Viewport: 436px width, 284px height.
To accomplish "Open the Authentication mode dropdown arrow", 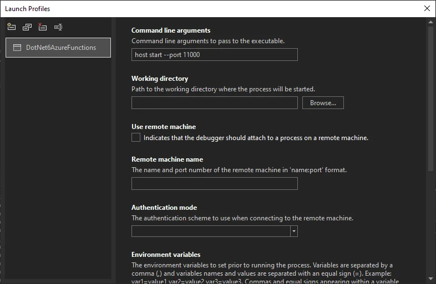I will tap(294, 231).
